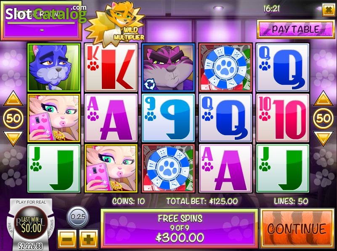The image size is (337, 251).
Task: Click the Free Spins total panel
Action: [180, 228]
